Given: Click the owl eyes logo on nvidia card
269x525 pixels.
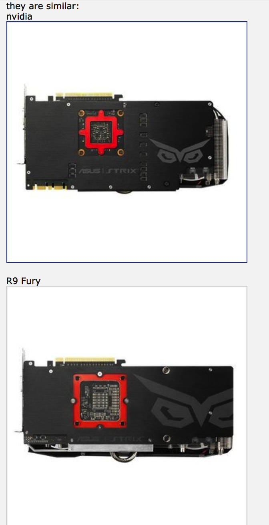Looking at the screenshot, I should click(179, 151).
